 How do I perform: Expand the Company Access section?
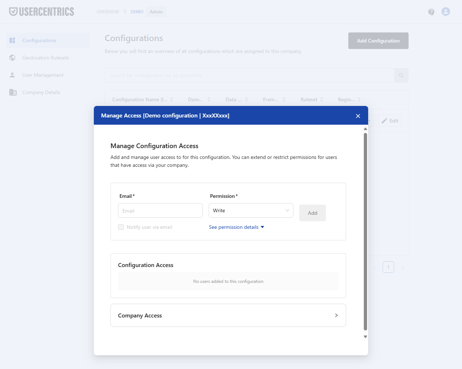point(228,315)
